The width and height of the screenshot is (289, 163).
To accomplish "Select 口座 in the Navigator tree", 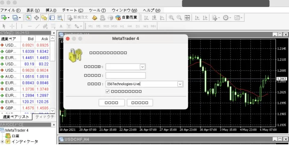I will click(x=15, y=136).
